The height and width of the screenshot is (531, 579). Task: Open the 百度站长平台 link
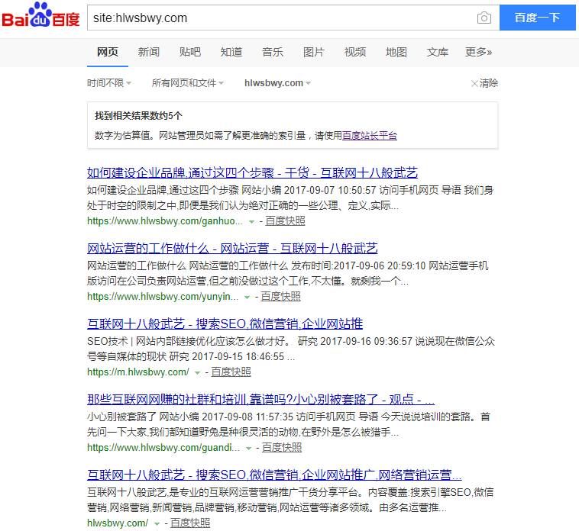click(370, 136)
